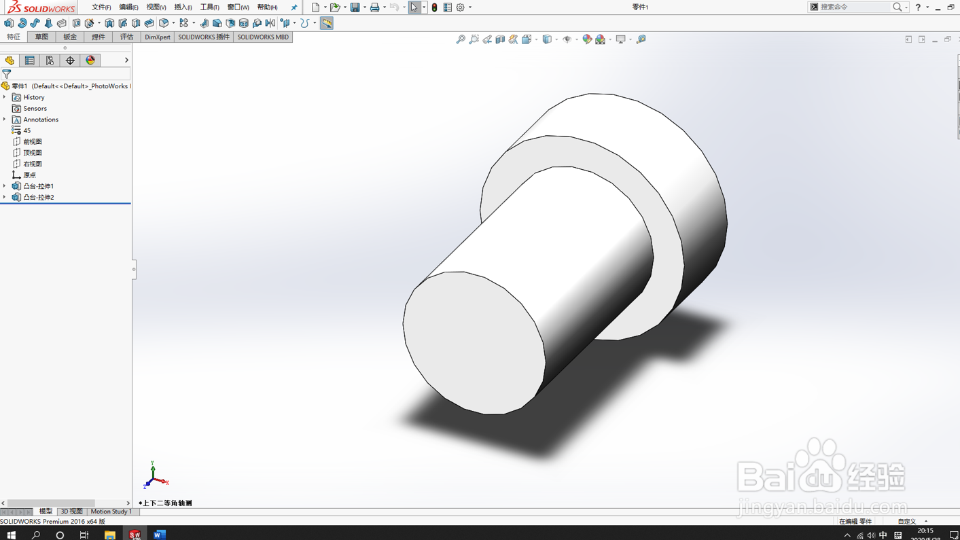The height and width of the screenshot is (540, 960).
Task: Toggle the Hide/Show Items eye icon
Action: point(568,39)
